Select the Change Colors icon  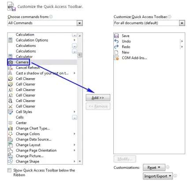[11, 134]
